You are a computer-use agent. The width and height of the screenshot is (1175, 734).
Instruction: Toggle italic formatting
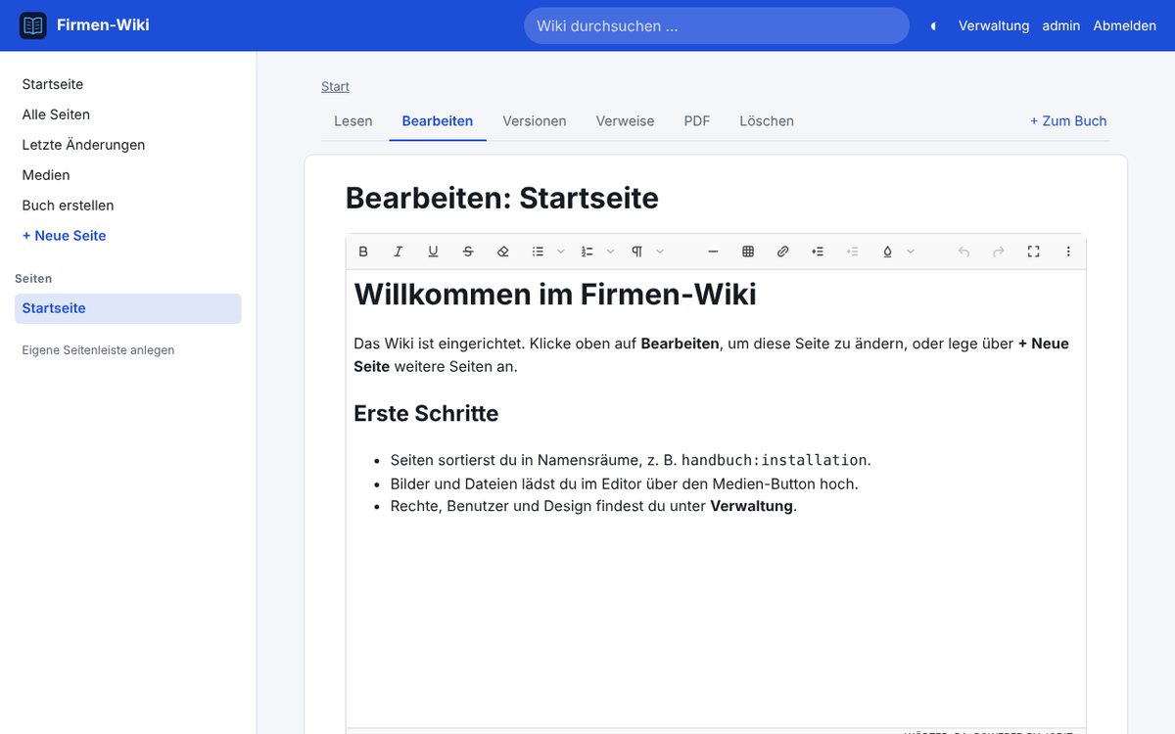coord(398,252)
